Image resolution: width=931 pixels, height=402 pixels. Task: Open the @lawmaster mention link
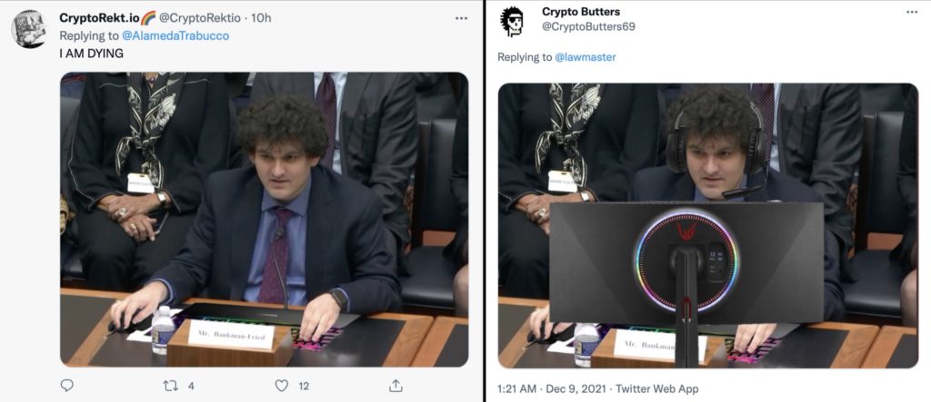pos(585,57)
